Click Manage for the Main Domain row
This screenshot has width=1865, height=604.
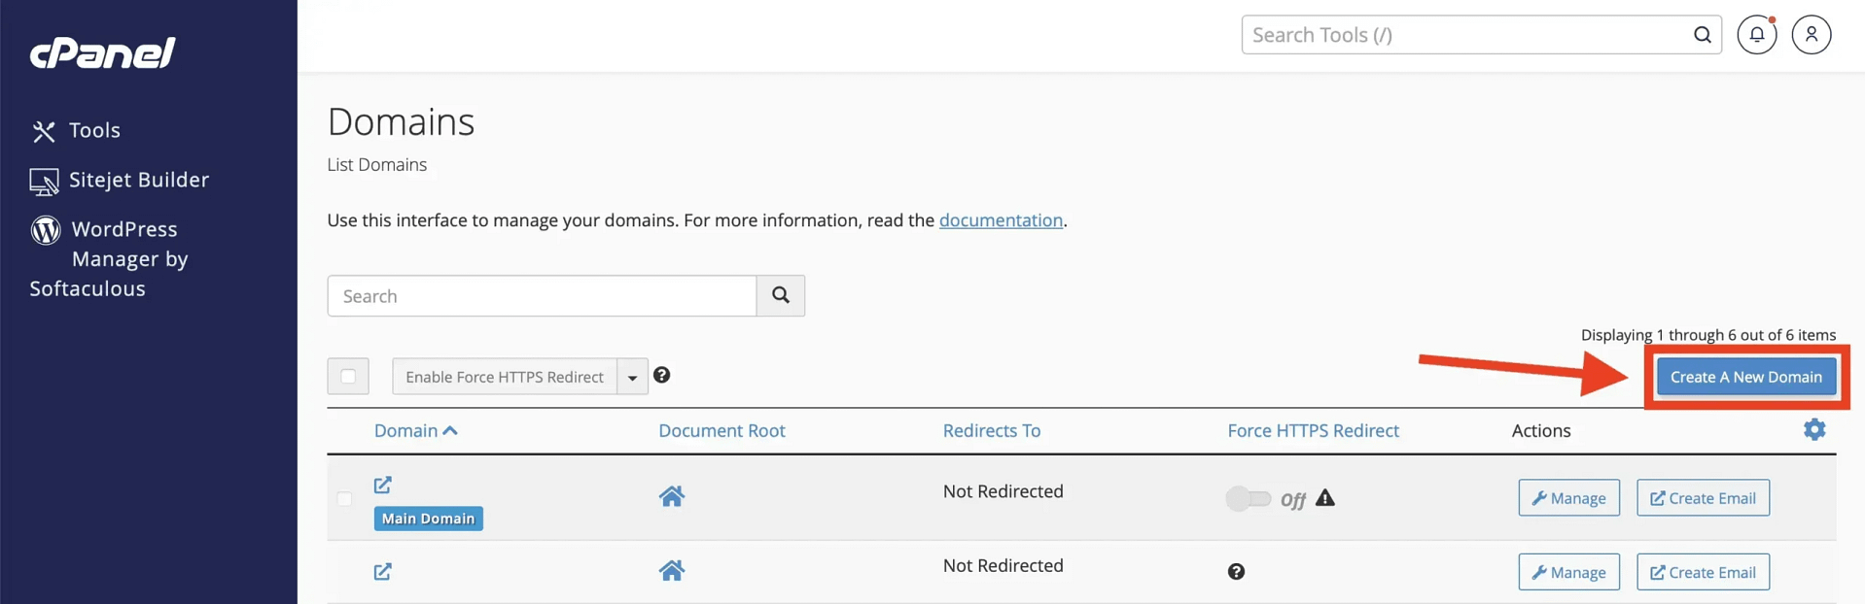[1569, 498]
